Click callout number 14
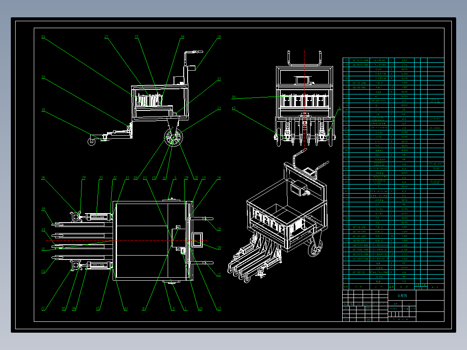467x350 pixels. pos(204,178)
